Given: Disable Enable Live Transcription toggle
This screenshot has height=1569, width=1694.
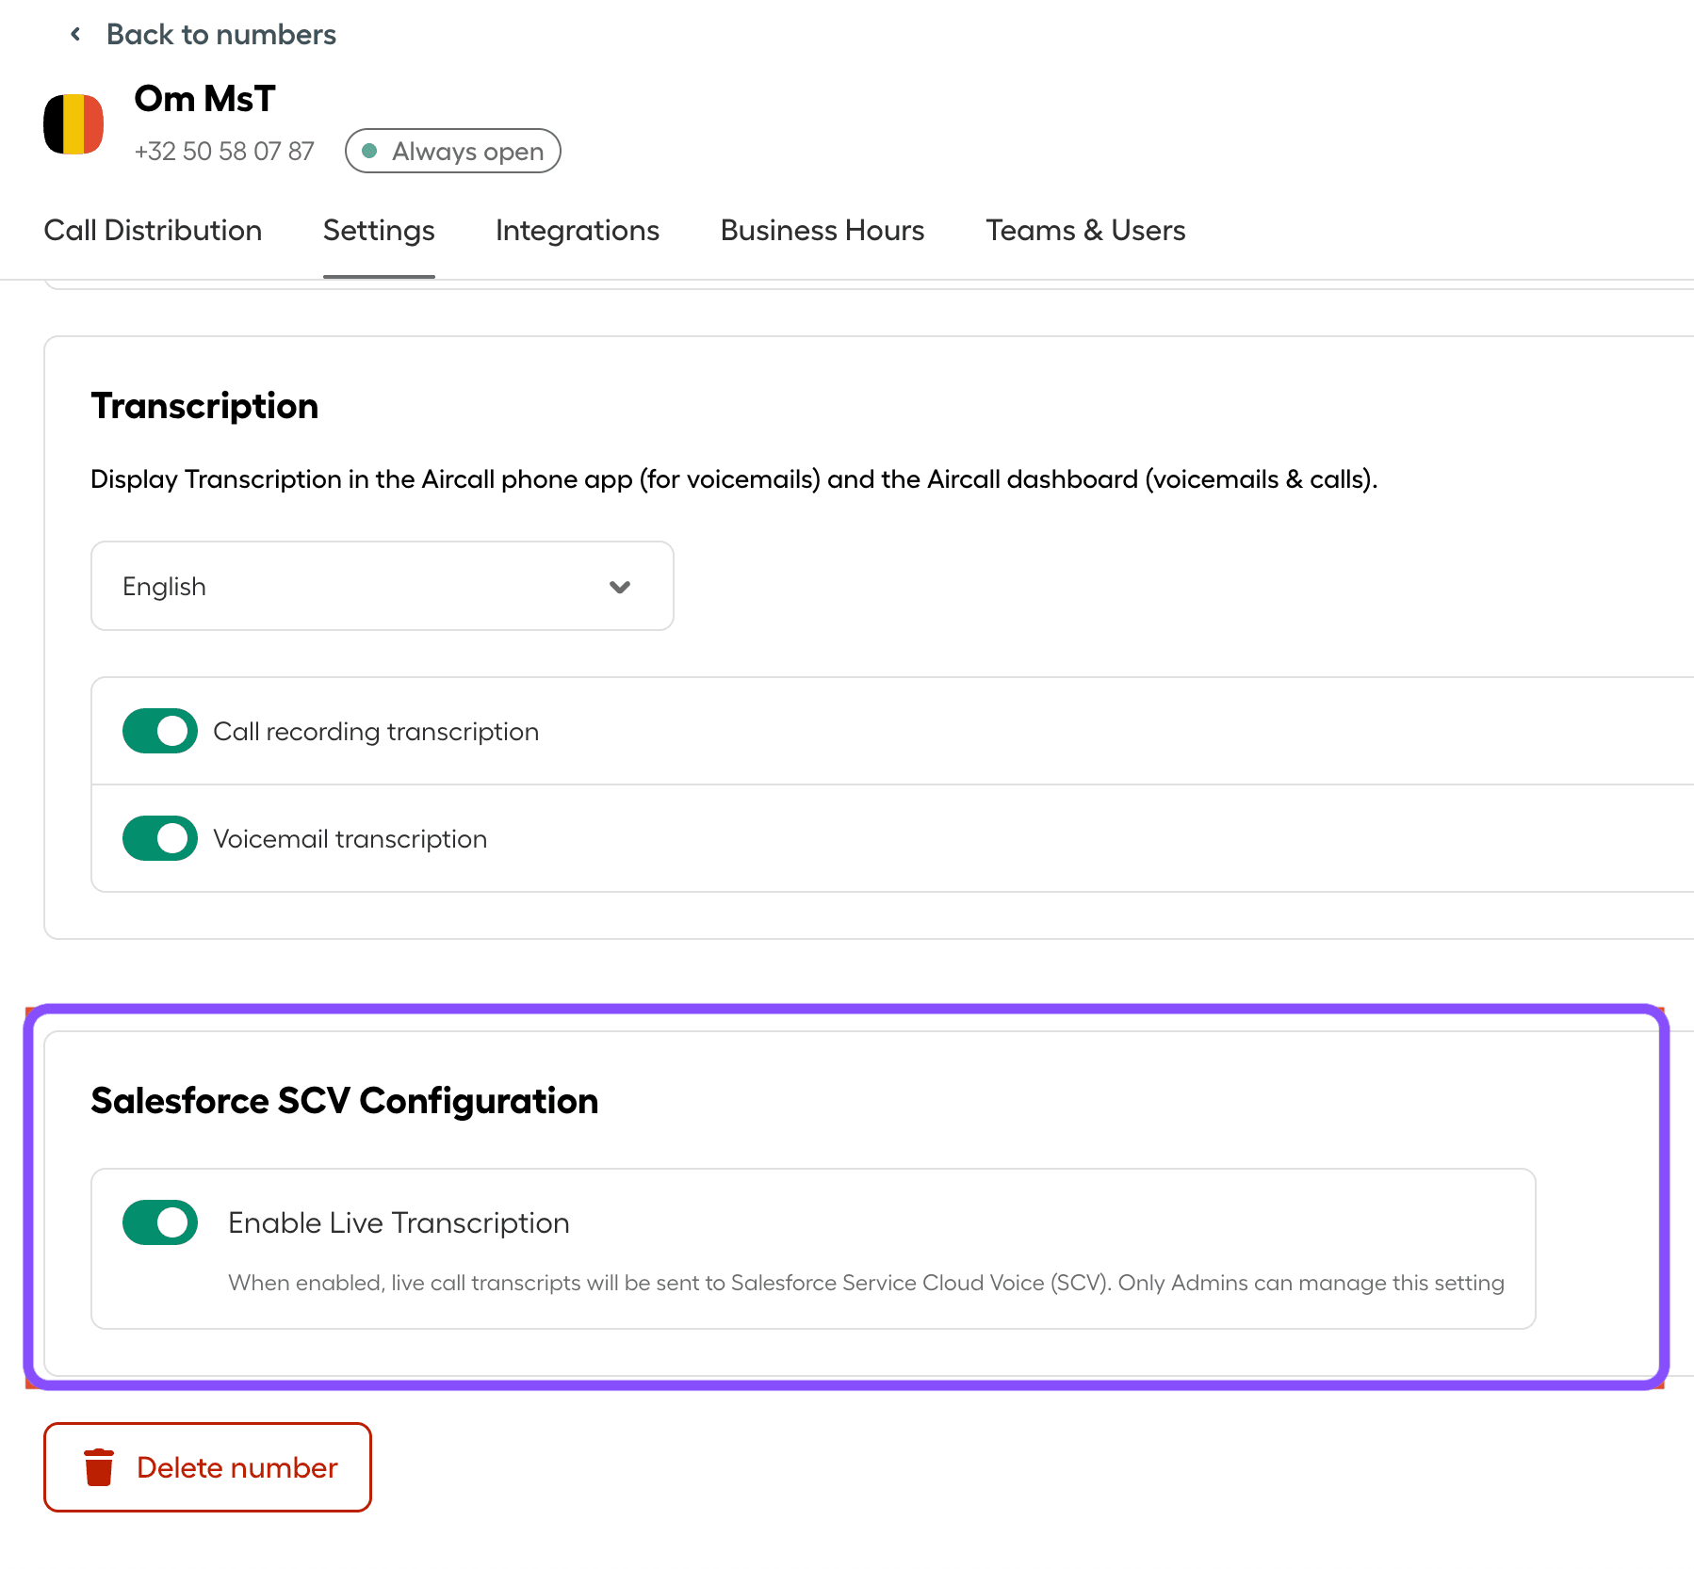Looking at the screenshot, I should coord(159,1222).
